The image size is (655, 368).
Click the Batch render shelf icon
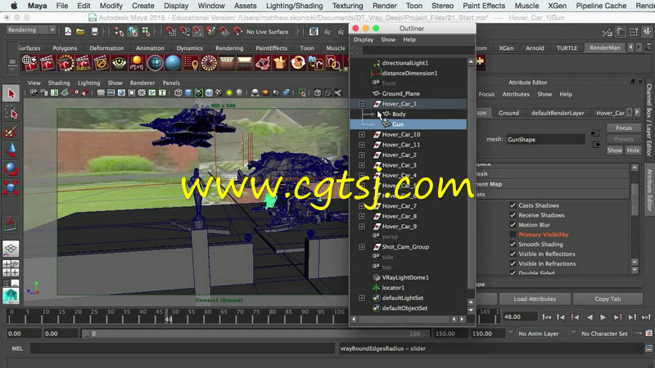[x=84, y=63]
